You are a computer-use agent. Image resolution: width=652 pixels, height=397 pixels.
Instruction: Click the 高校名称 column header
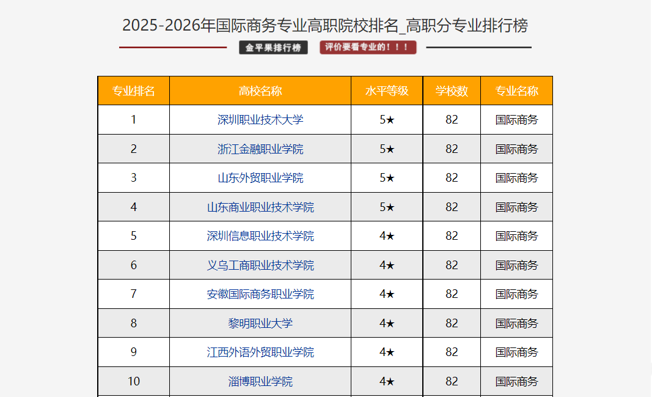tap(260, 91)
